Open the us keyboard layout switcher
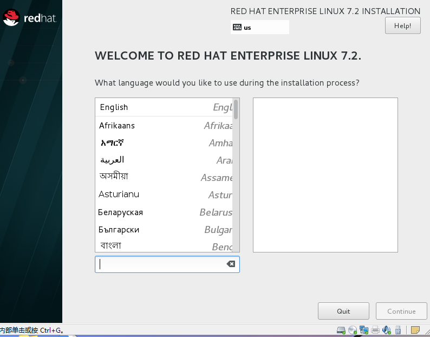Image resolution: width=430 pixels, height=337 pixels. [260, 27]
